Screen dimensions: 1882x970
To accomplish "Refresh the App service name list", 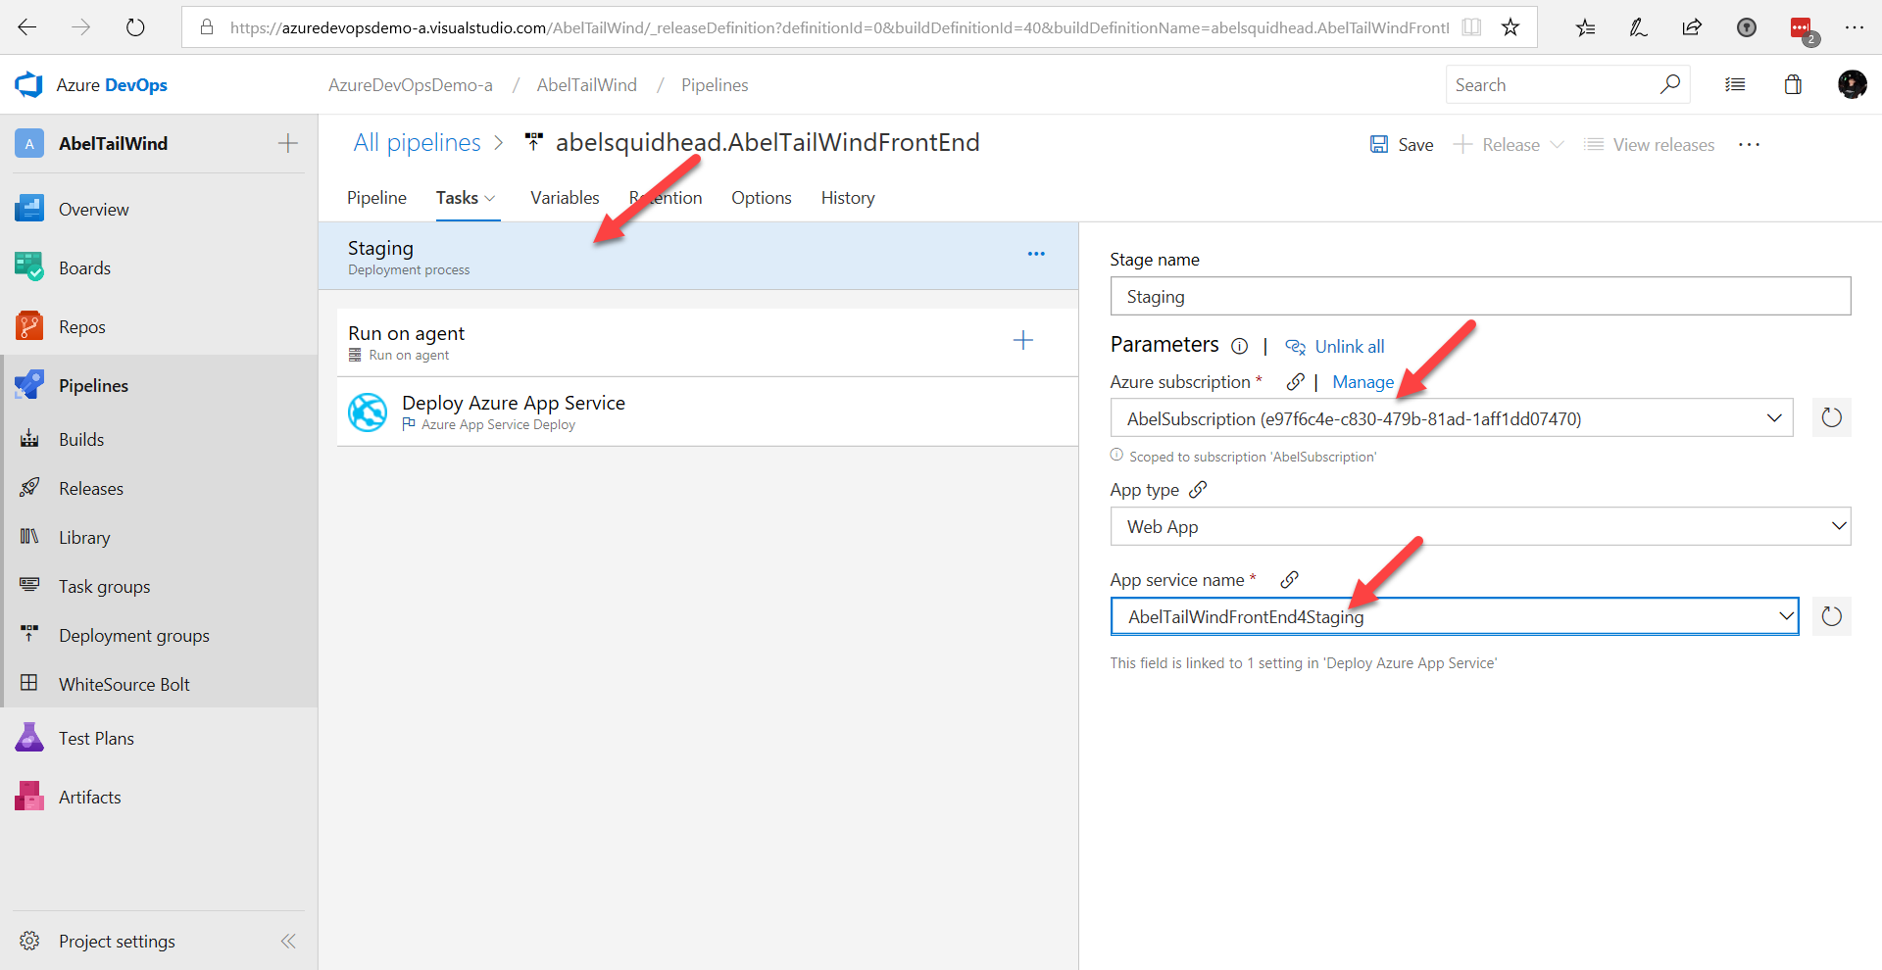I will (1831, 616).
